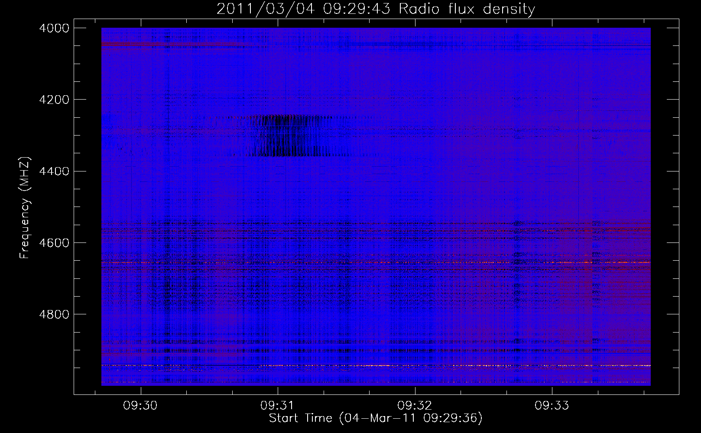Viewport: 701px width, 433px height.
Task: Select the 4200 frequency tick label
Action: [x=54, y=100]
